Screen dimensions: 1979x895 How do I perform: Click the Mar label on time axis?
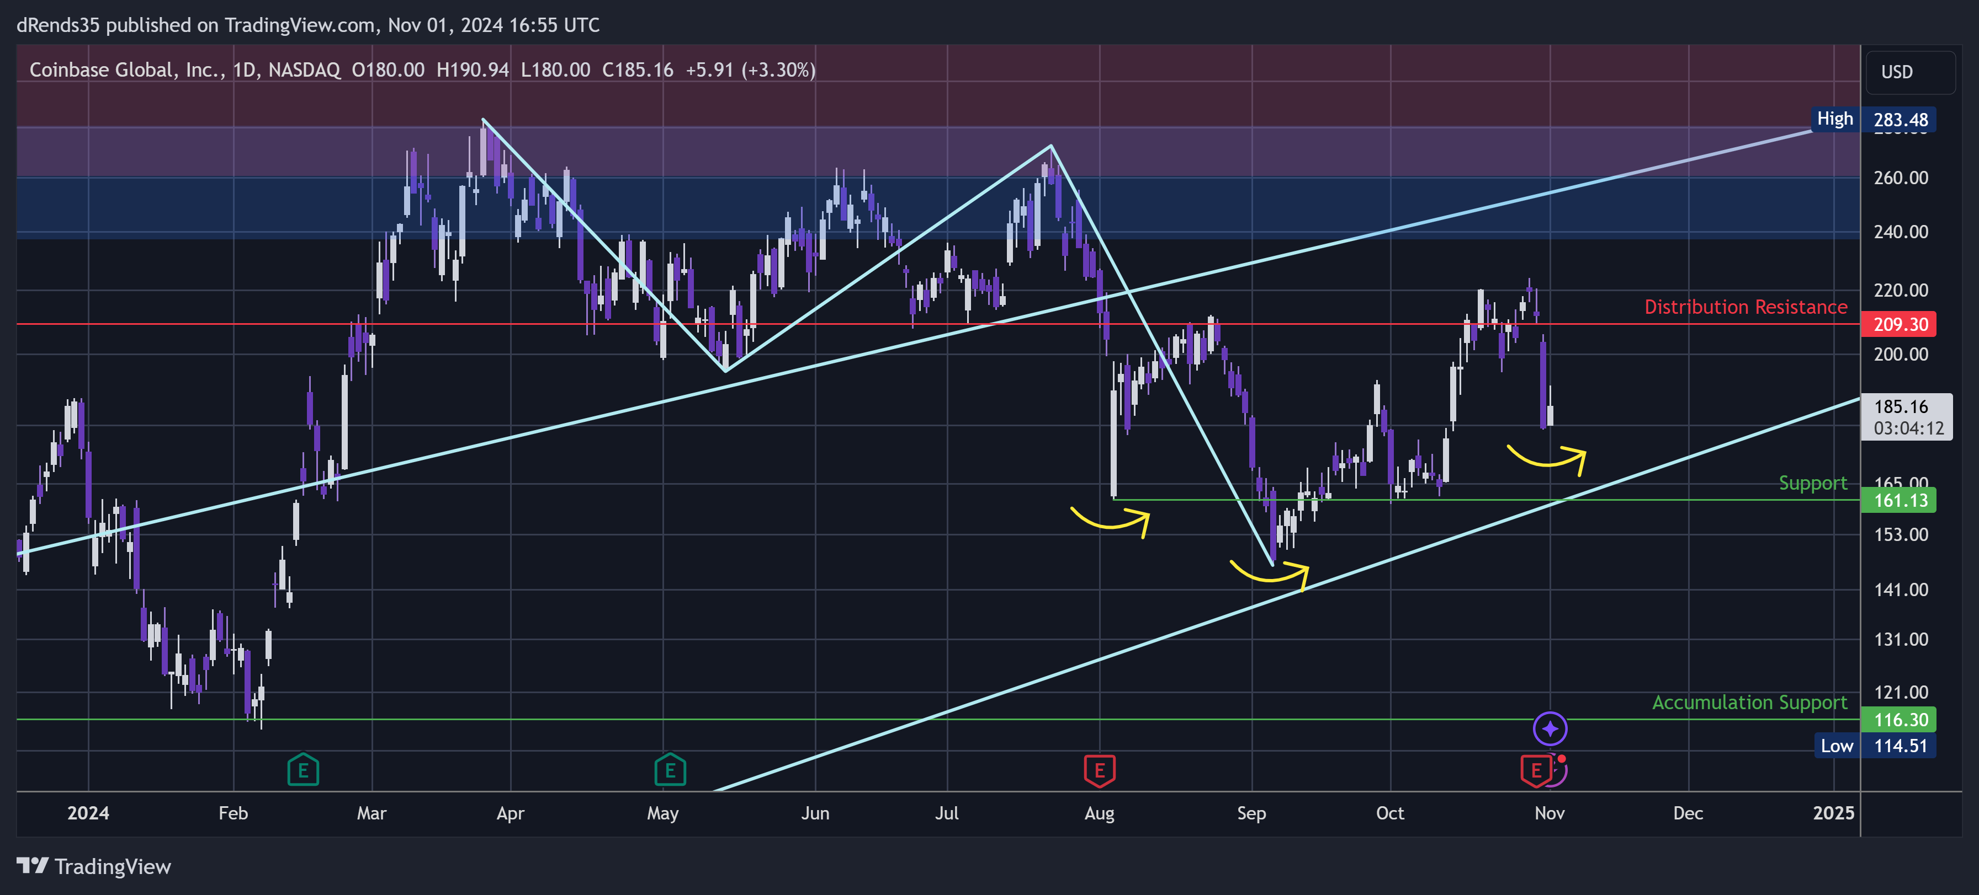coord(372,813)
